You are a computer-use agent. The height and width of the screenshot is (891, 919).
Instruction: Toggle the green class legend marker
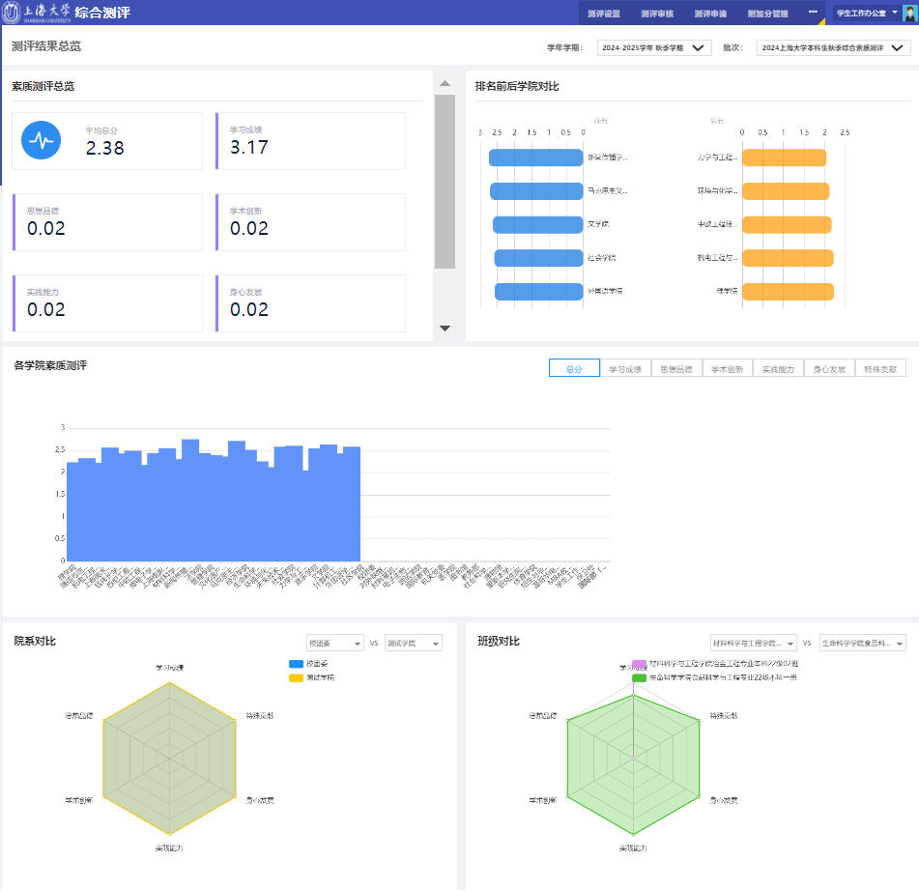pos(639,677)
